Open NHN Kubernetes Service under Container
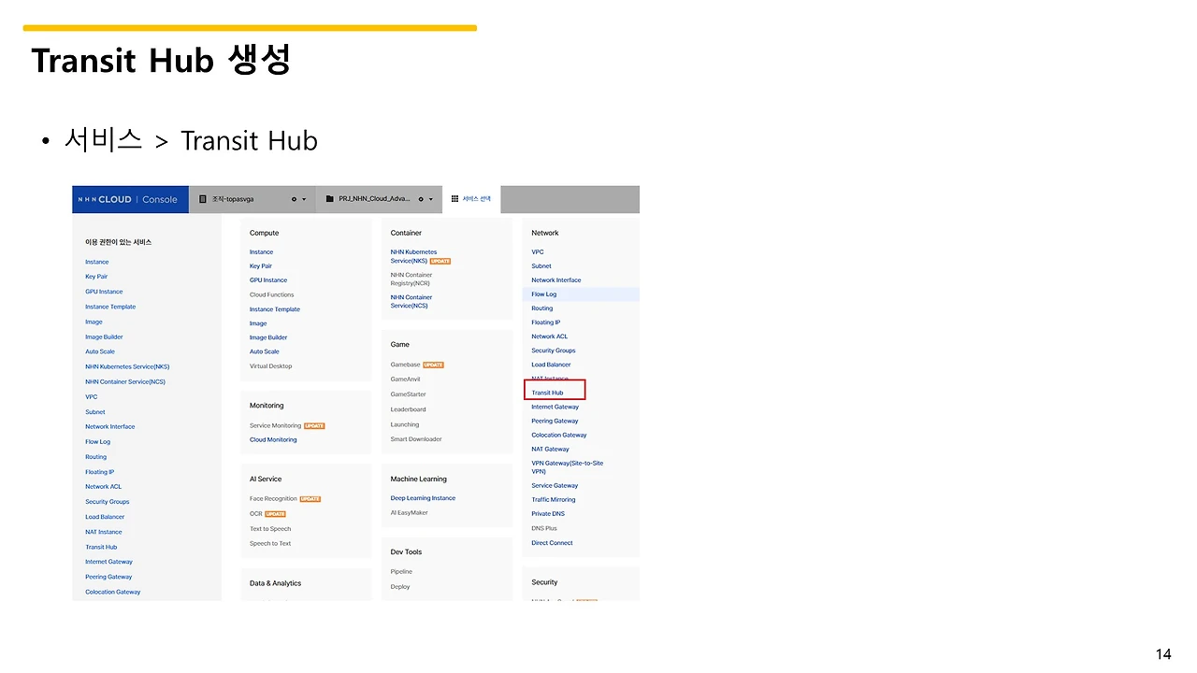 pyautogui.click(x=413, y=256)
